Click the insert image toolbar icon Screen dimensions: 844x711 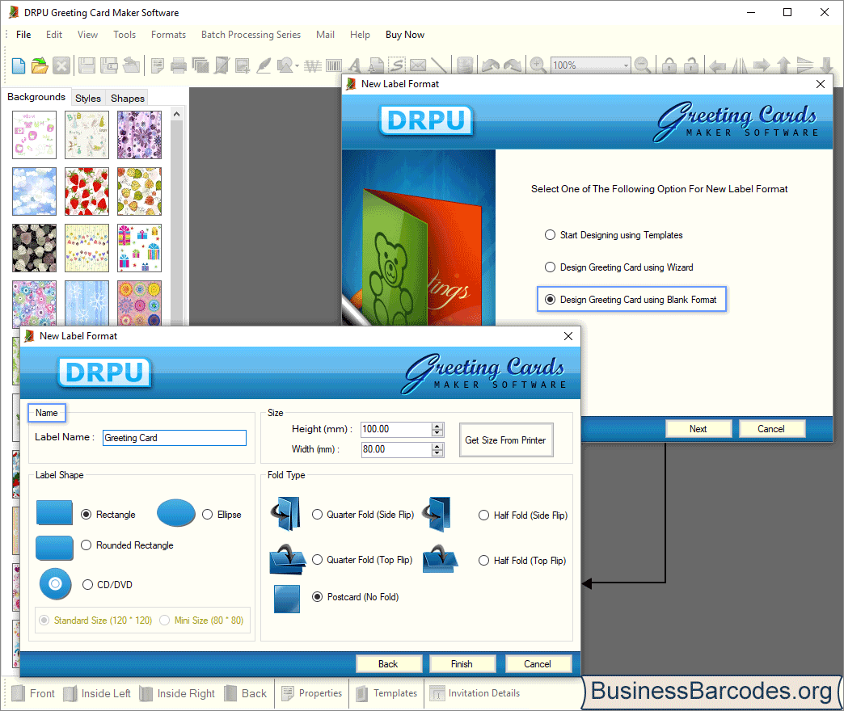point(243,65)
